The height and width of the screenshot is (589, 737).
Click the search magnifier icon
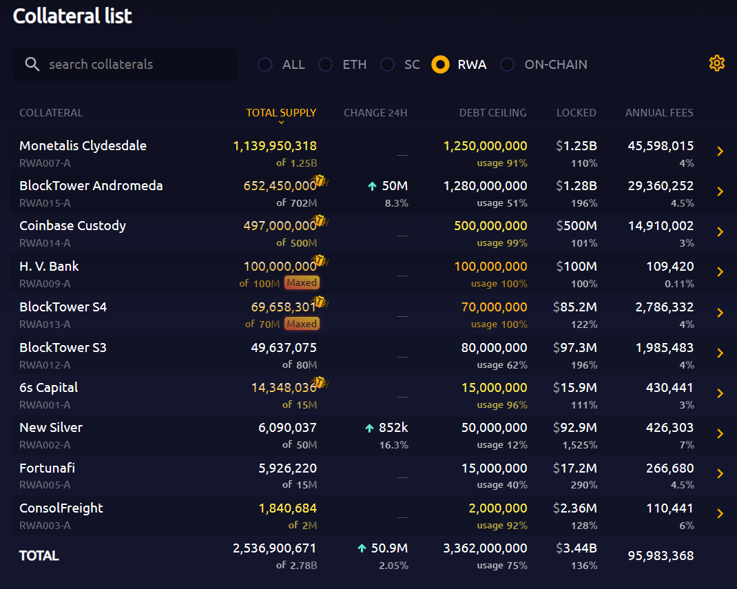tap(32, 64)
